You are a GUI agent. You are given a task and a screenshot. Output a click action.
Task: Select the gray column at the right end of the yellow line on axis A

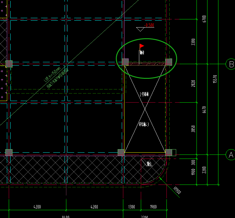pos(169,153)
